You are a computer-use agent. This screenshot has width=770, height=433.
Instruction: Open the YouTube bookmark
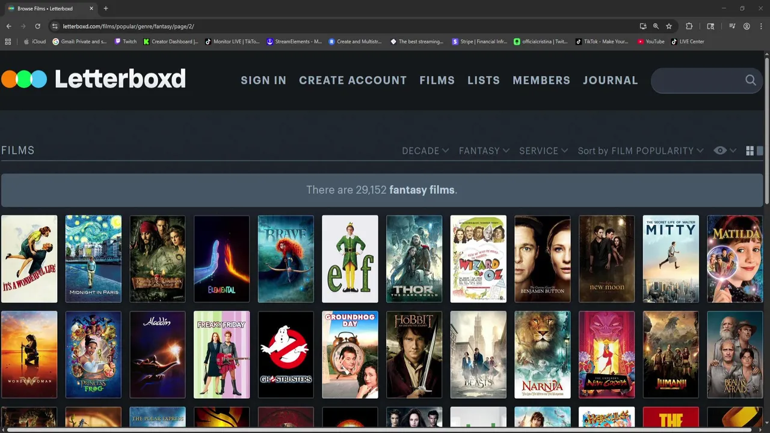tap(651, 41)
